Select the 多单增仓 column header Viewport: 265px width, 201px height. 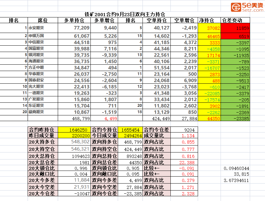(104, 20)
